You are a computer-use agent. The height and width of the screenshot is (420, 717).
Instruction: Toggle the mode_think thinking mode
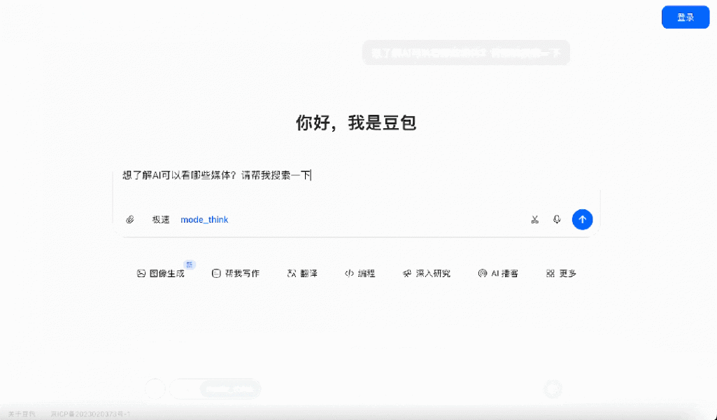[x=204, y=219]
